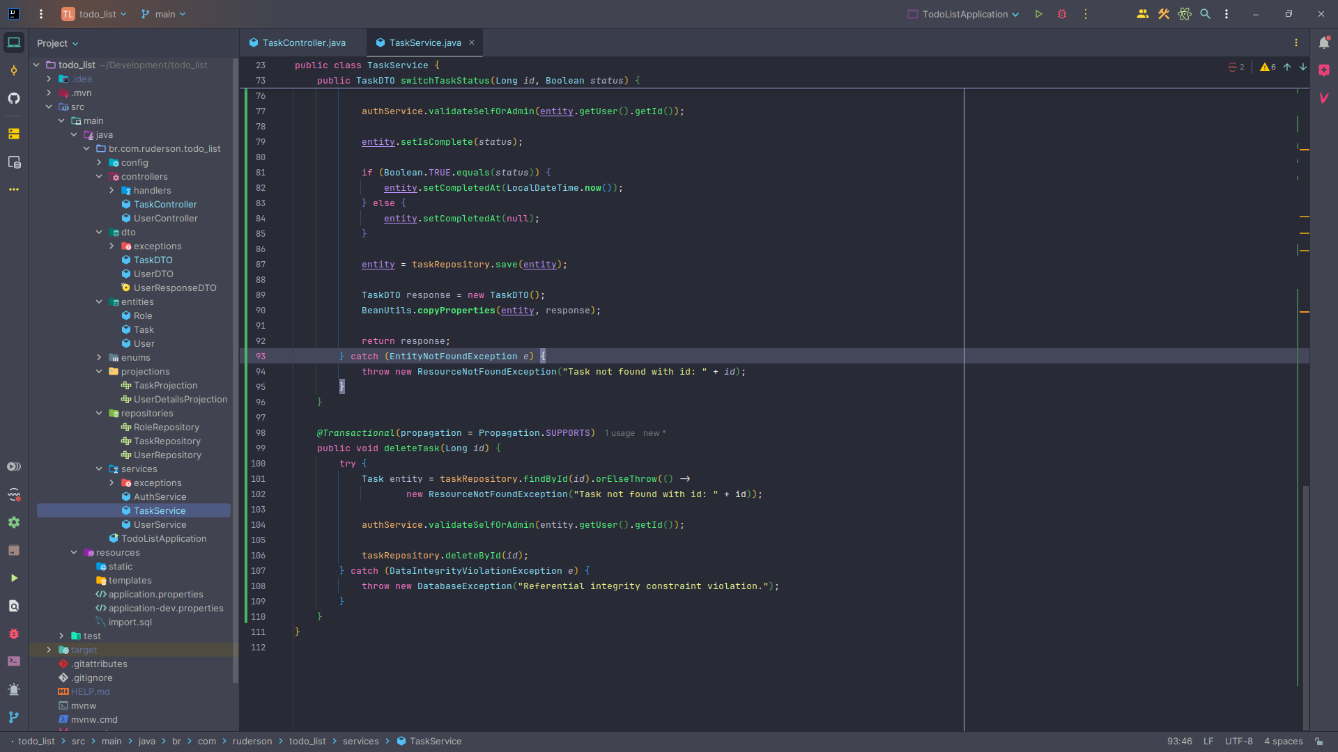Click the Debug bug icon in toolbar
The width and height of the screenshot is (1338, 752).
point(1062,14)
